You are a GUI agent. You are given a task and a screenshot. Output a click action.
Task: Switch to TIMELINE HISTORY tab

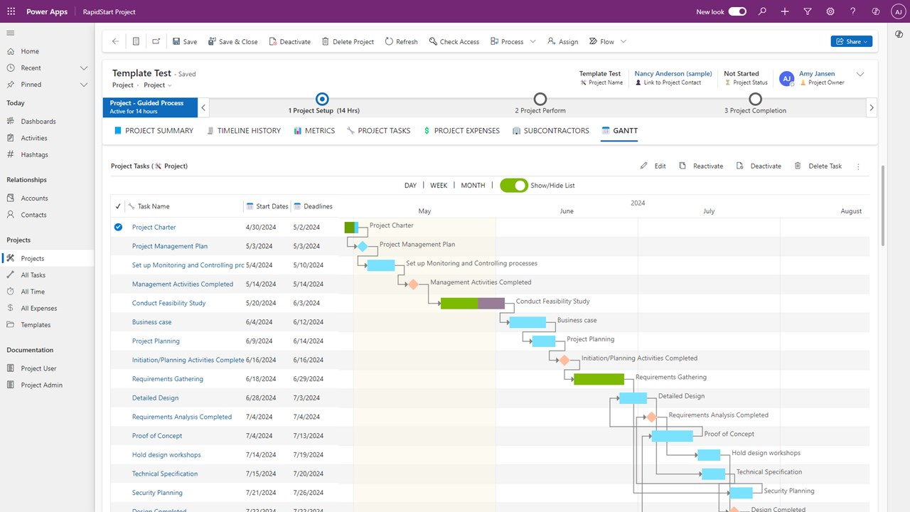point(244,131)
